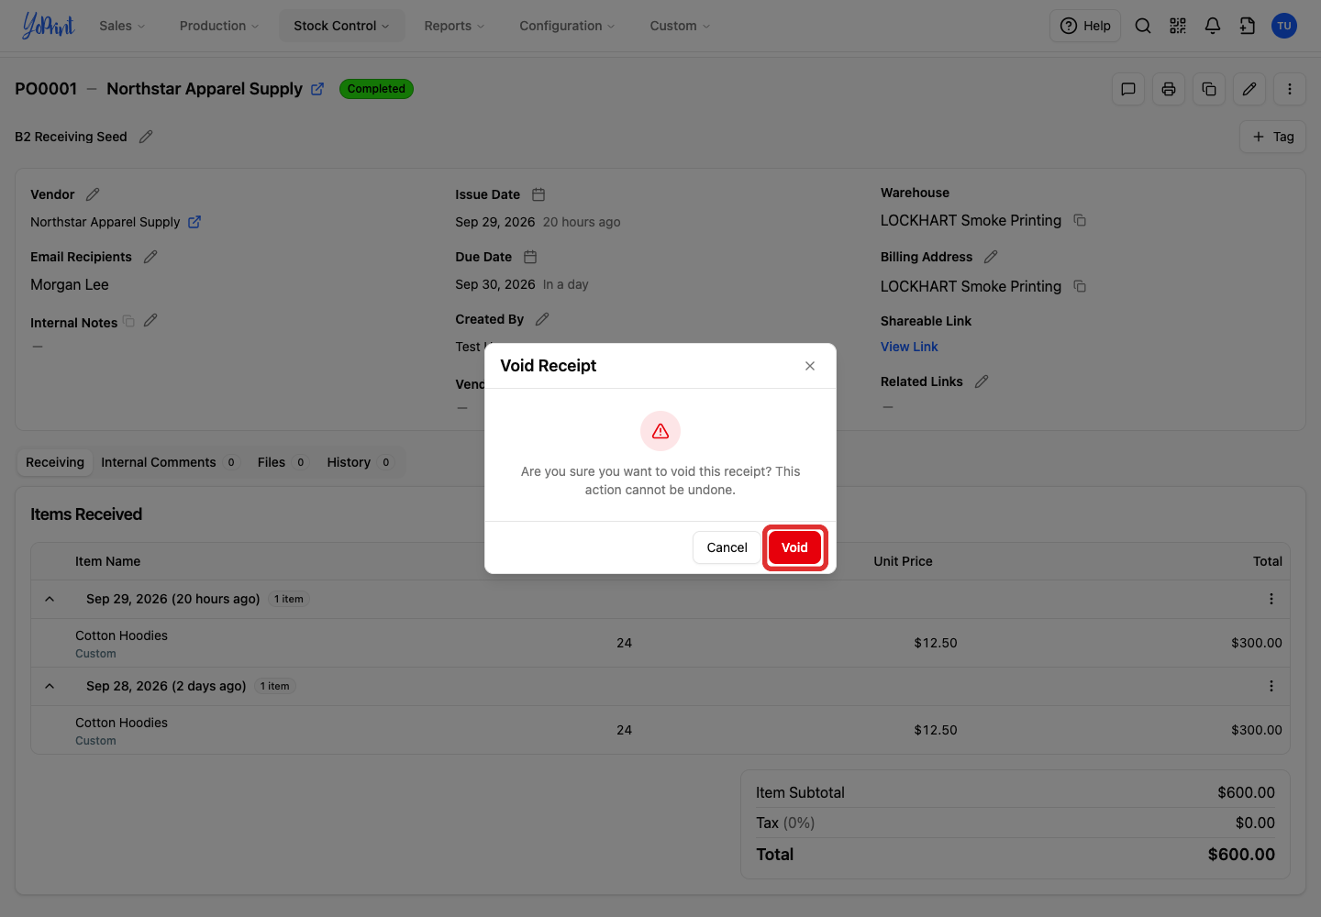The width and height of the screenshot is (1321, 917).
Task: Edit the B2 Receiving Seed name
Action: click(146, 137)
